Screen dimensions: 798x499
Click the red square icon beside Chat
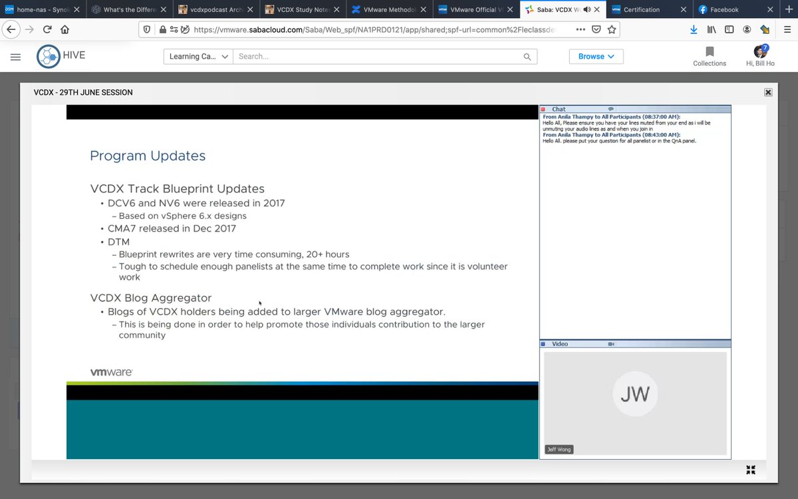pyautogui.click(x=543, y=109)
